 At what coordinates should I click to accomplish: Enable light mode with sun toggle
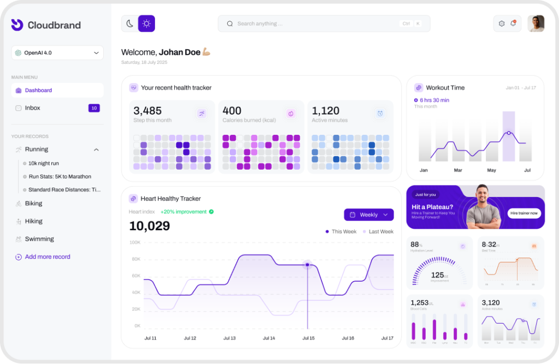146,23
